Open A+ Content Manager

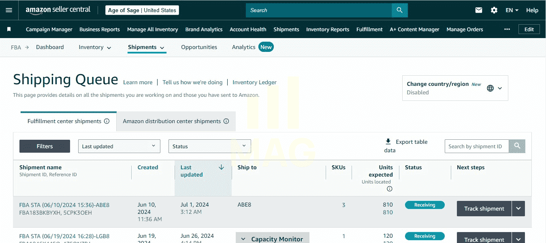click(x=414, y=29)
